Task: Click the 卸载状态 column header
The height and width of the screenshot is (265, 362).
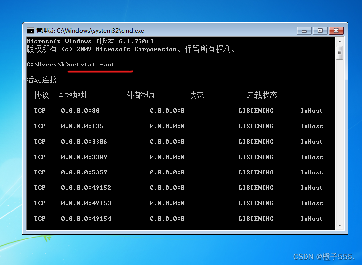Action: point(262,95)
